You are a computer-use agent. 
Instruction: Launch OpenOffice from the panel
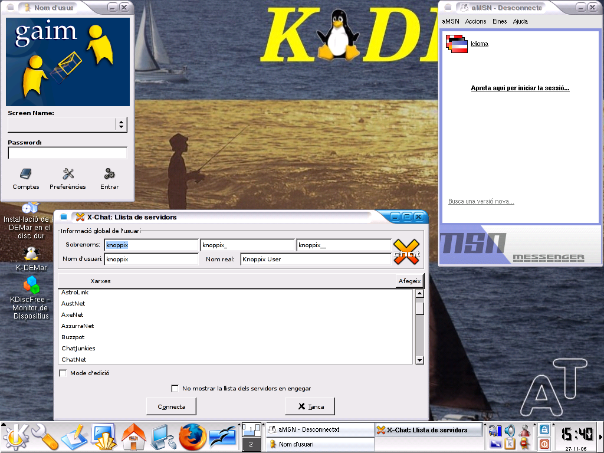point(222,437)
